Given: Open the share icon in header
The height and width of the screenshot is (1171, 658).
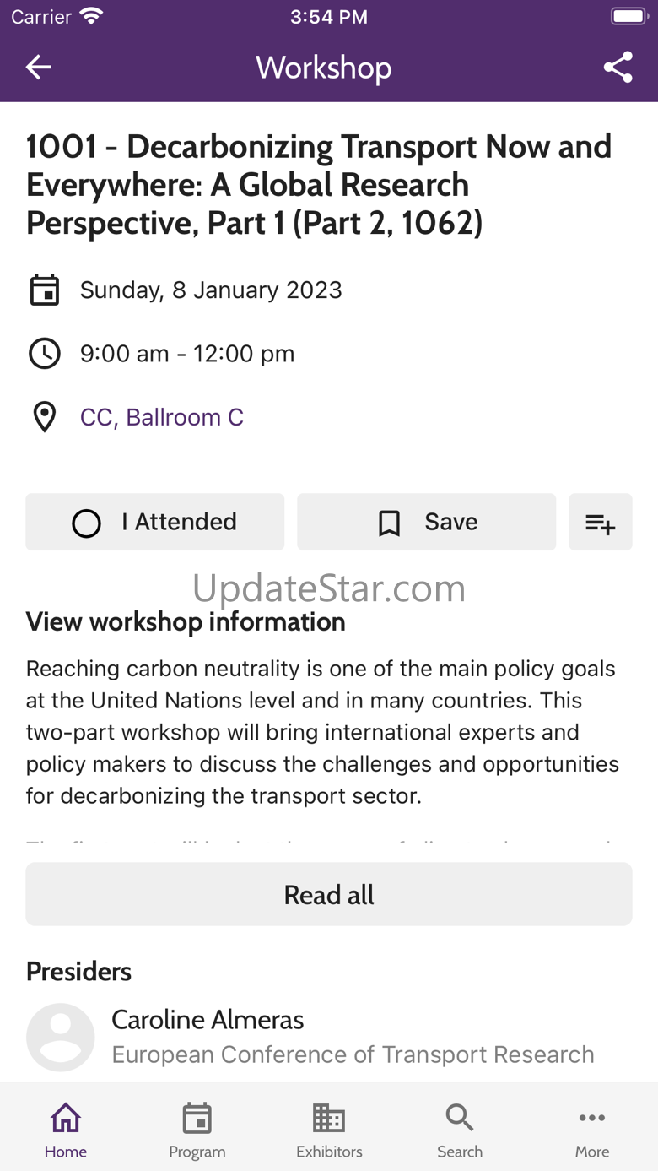Looking at the screenshot, I should coord(618,68).
